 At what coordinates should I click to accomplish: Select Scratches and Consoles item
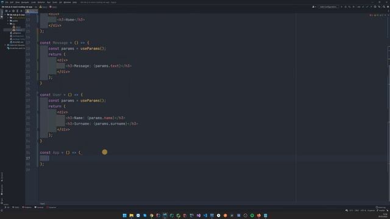click(16, 48)
